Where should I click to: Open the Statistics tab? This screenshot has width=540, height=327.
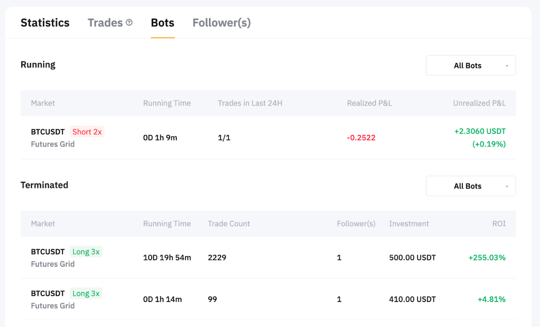coord(45,22)
